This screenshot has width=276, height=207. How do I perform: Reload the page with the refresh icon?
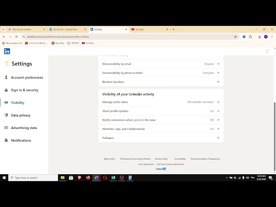(x=16, y=37)
